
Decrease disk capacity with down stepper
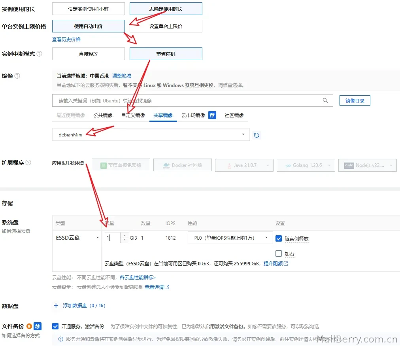[x=125, y=240]
